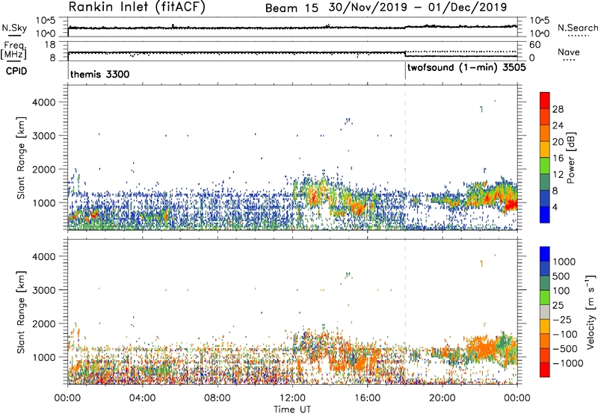Click the "2000" range tick of power panel
Screen dimensions: 598x414
click(45, 169)
